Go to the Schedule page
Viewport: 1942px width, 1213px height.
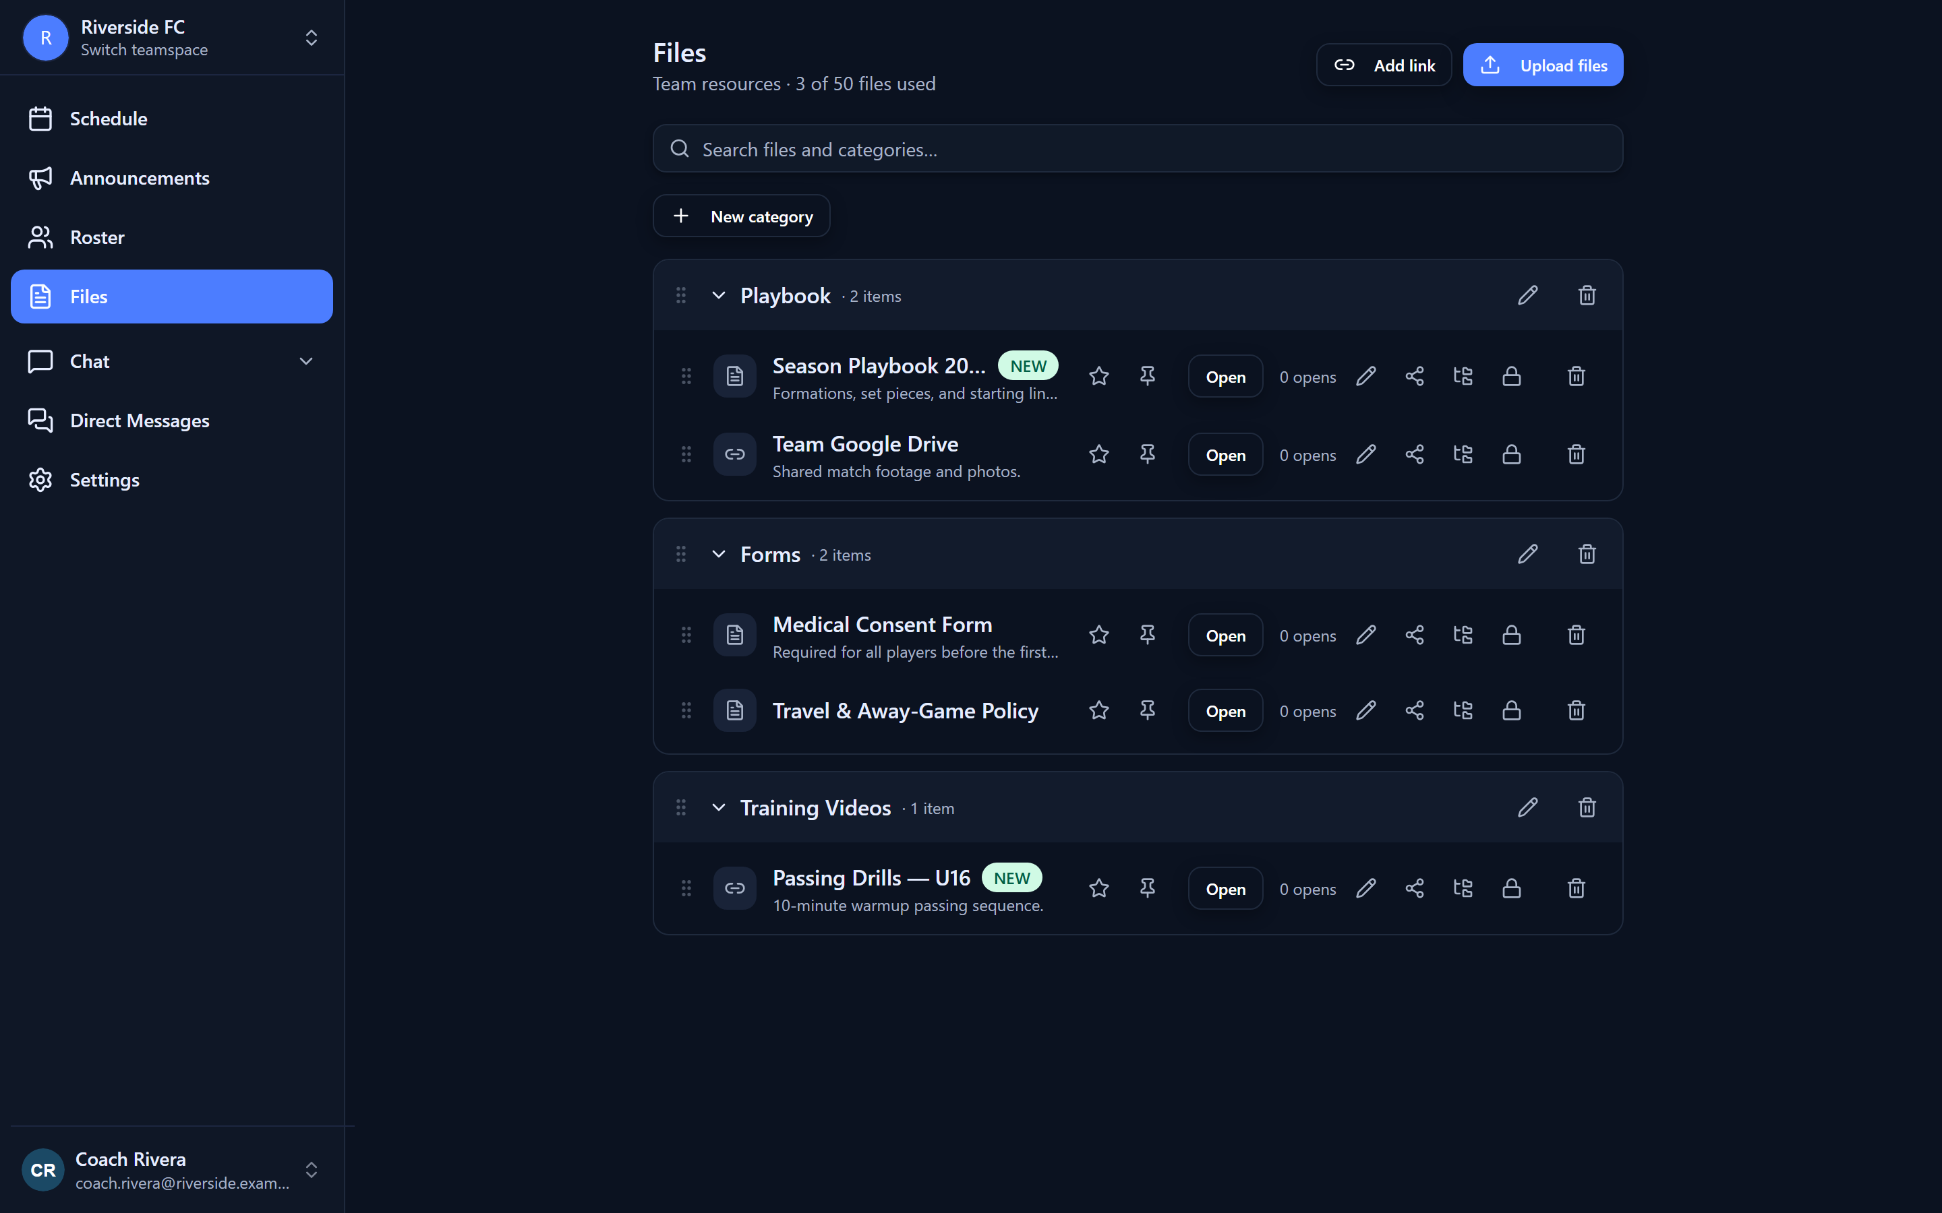172,119
